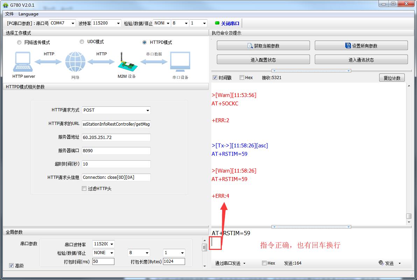Click the 服务器地址 input field
Screen dimensions: 417x280
coord(116,138)
